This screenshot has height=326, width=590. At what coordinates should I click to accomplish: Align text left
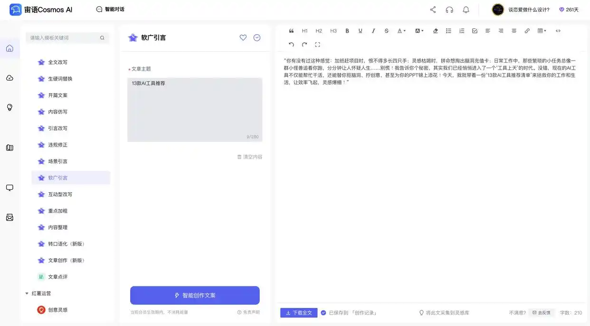488,31
